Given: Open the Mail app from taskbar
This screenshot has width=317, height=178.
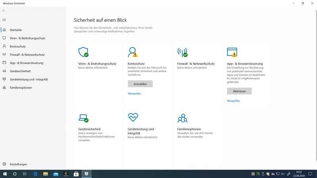Looking at the screenshot, I should click(56, 174).
